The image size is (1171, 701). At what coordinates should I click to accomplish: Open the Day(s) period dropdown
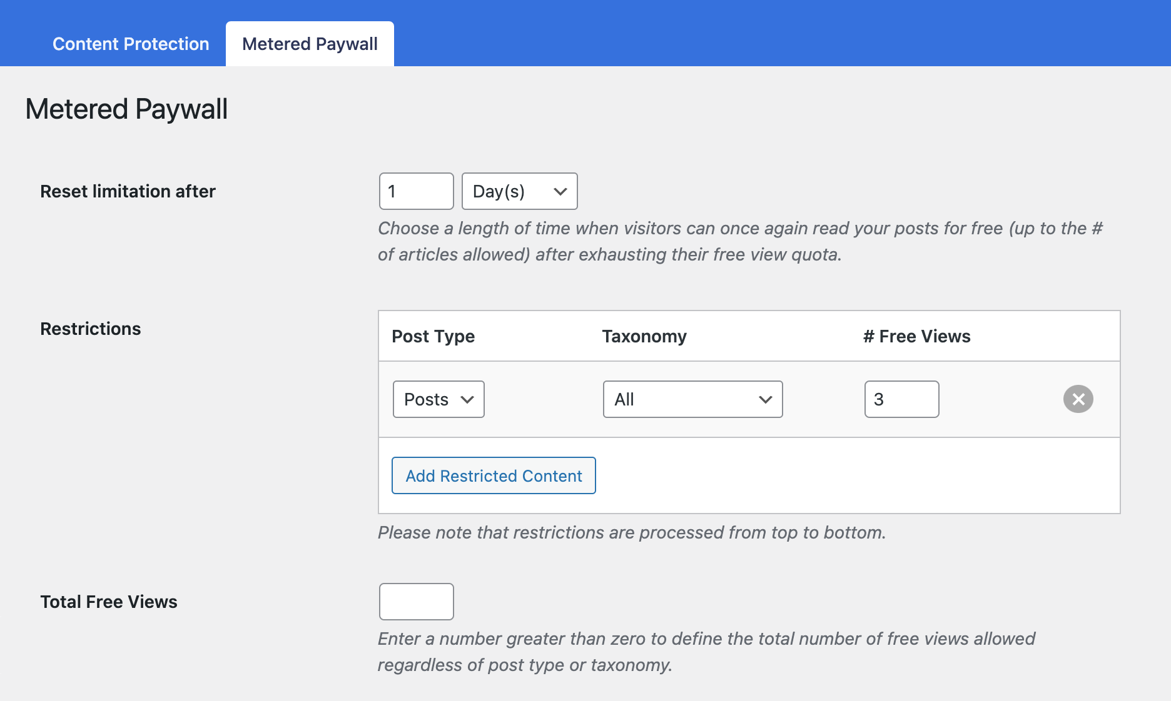(519, 191)
